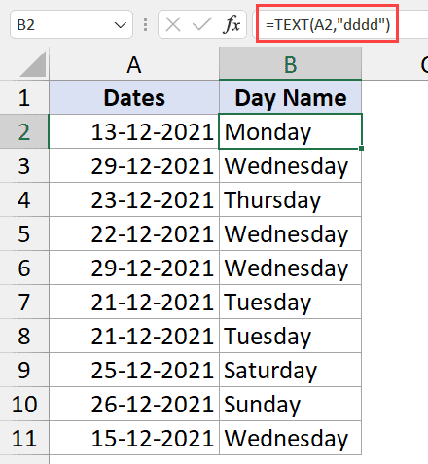The height and width of the screenshot is (464, 428).
Task: Click the Day Name header cell
Action: pyautogui.click(x=290, y=97)
